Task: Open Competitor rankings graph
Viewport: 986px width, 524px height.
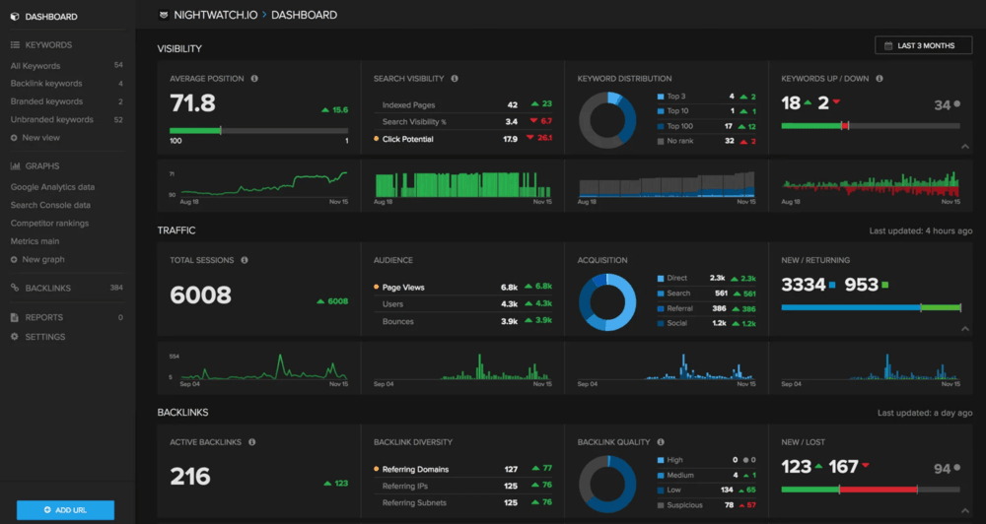Action: tap(49, 224)
